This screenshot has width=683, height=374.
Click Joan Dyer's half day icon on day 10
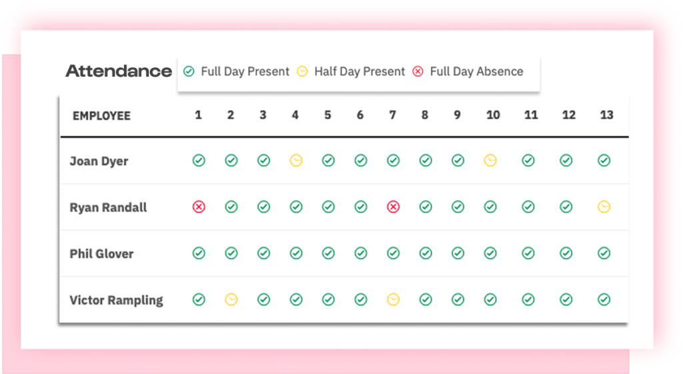490,161
